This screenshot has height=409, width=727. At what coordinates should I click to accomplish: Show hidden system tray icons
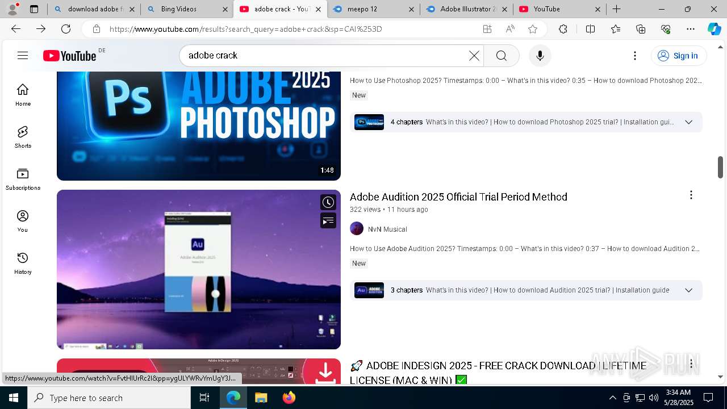tap(612, 398)
